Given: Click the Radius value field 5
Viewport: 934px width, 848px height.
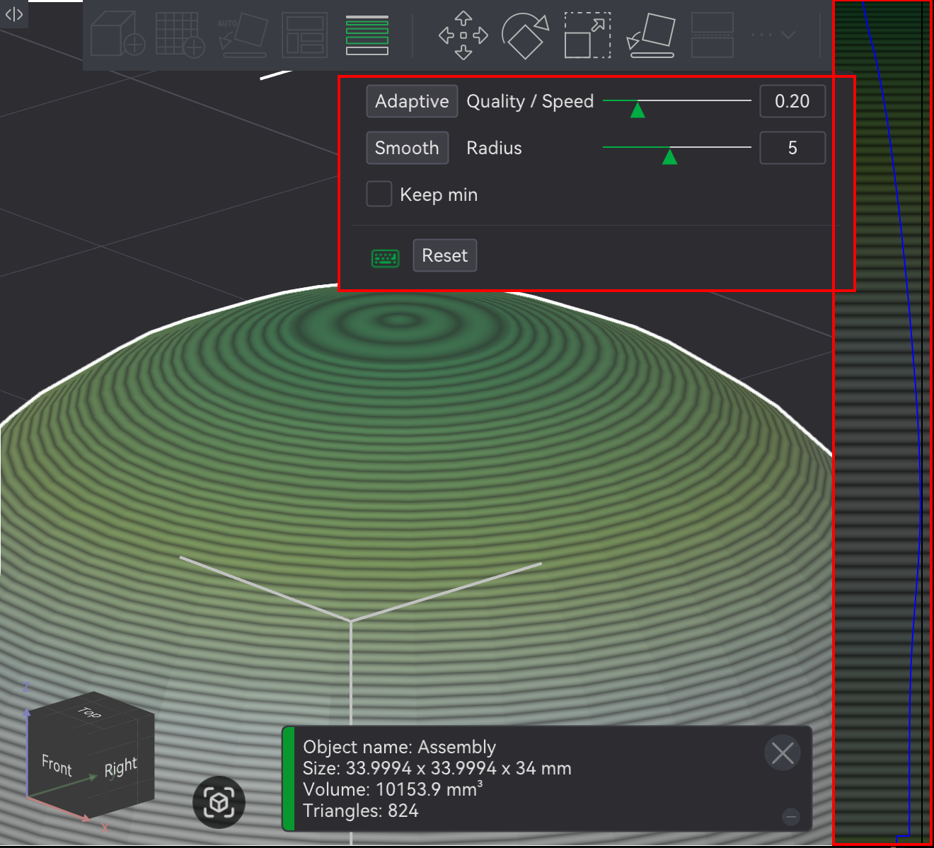Looking at the screenshot, I should coord(792,148).
